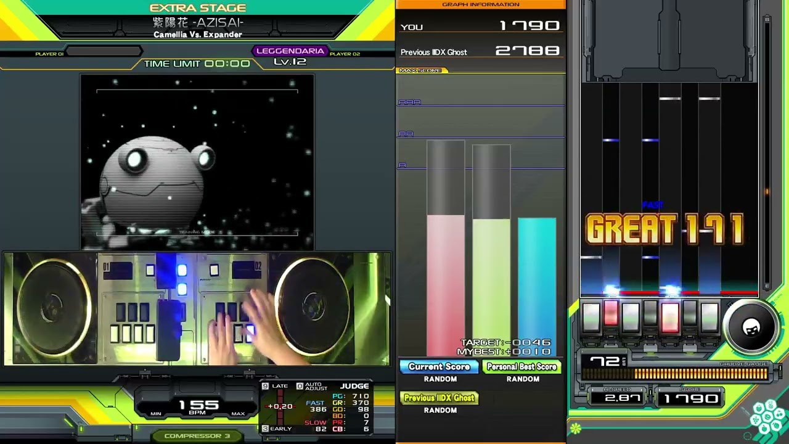The height and width of the screenshot is (444, 789).
Task: Click the LEGGENDARIA difficulty badge
Action: pos(290,51)
